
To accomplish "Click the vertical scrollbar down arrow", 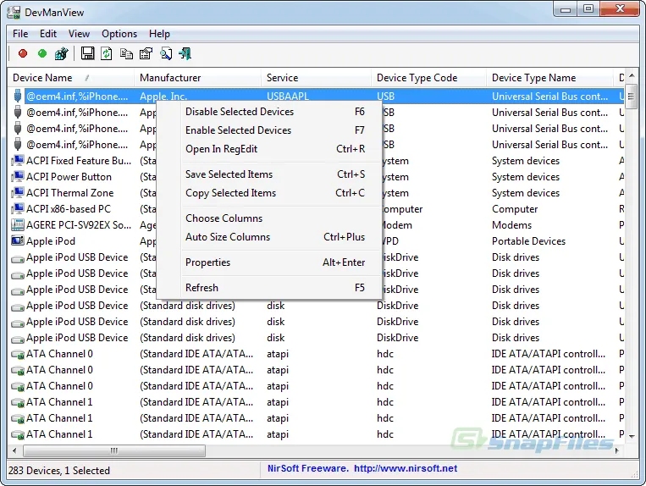I will (631, 437).
